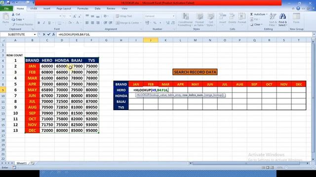The width and height of the screenshot is (316, 177).
Task: Click the Wrap Text button
Action: pyautogui.click(x=124, y=16)
